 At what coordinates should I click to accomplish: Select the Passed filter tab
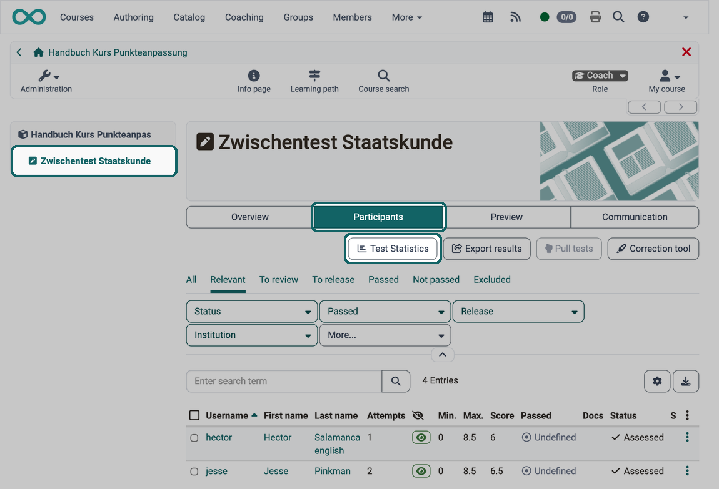coord(383,280)
